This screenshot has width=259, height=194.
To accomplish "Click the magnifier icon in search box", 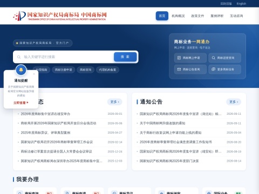I will [x=19, y=57].
